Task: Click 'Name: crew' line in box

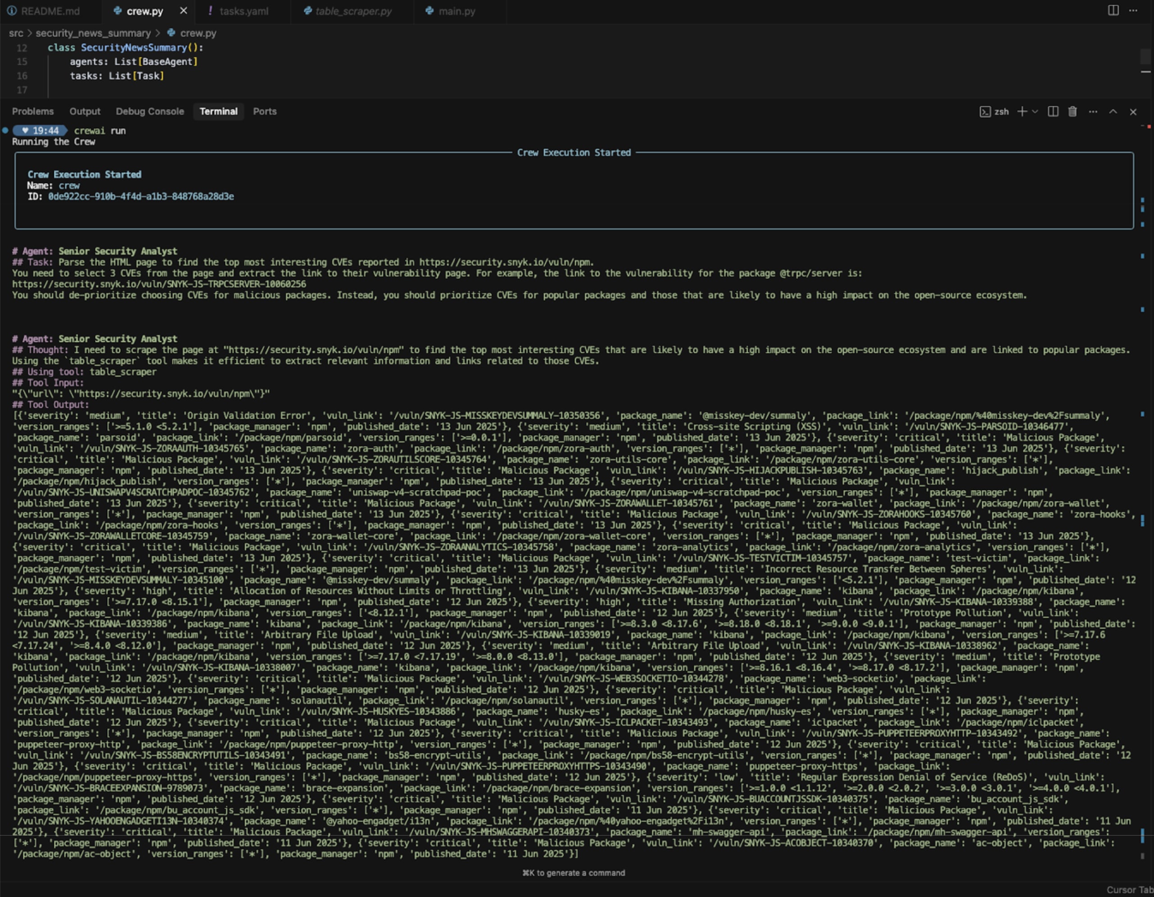Action: click(x=53, y=185)
